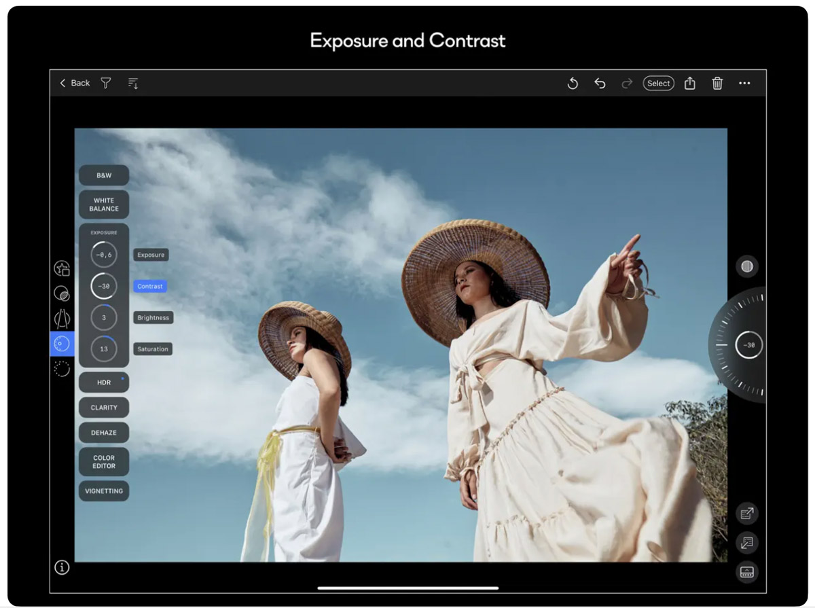This screenshot has width=815, height=608.
Task: Toggle the B&W adjustment
Action: 104,175
